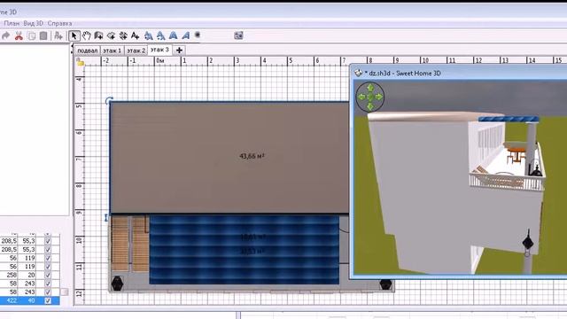Click the dz.sh3d window title icon

[358, 73]
